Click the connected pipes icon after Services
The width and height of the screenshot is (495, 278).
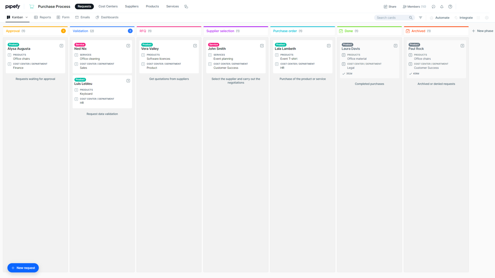[x=186, y=7]
